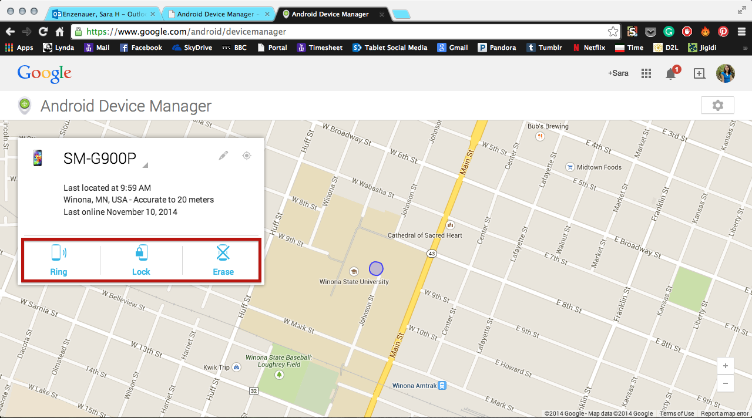Switch to the Outlook tab

point(100,14)
